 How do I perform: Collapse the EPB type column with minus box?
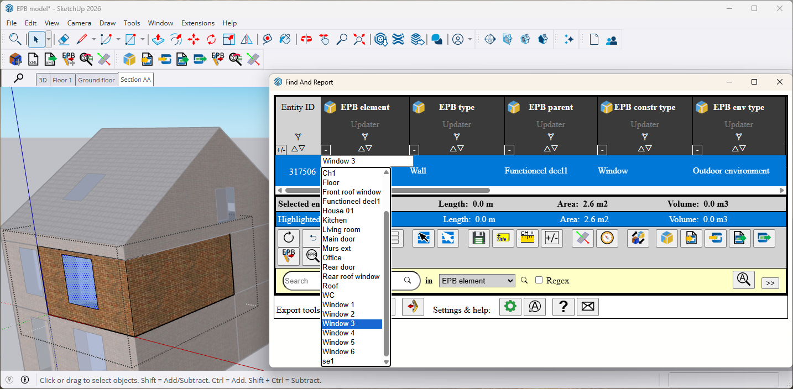(x=414, y=150)
